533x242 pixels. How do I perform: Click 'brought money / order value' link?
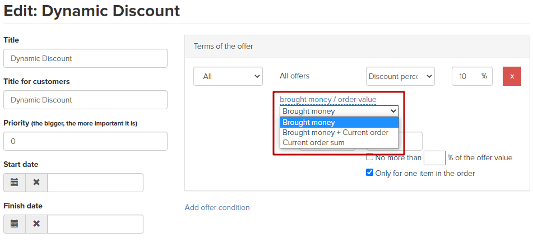[328, 99]
